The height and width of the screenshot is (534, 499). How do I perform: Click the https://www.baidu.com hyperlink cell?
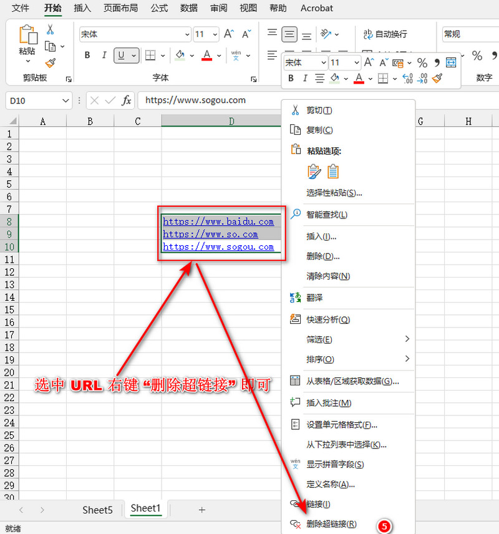click(218, 221)
